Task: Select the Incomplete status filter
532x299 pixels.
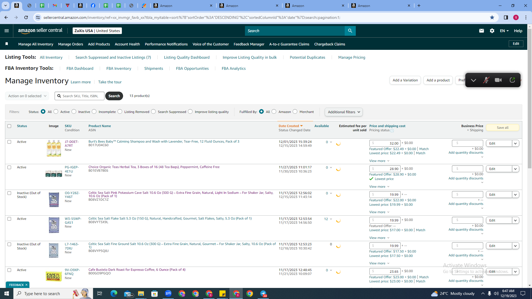Action: [x=94, y=112]
